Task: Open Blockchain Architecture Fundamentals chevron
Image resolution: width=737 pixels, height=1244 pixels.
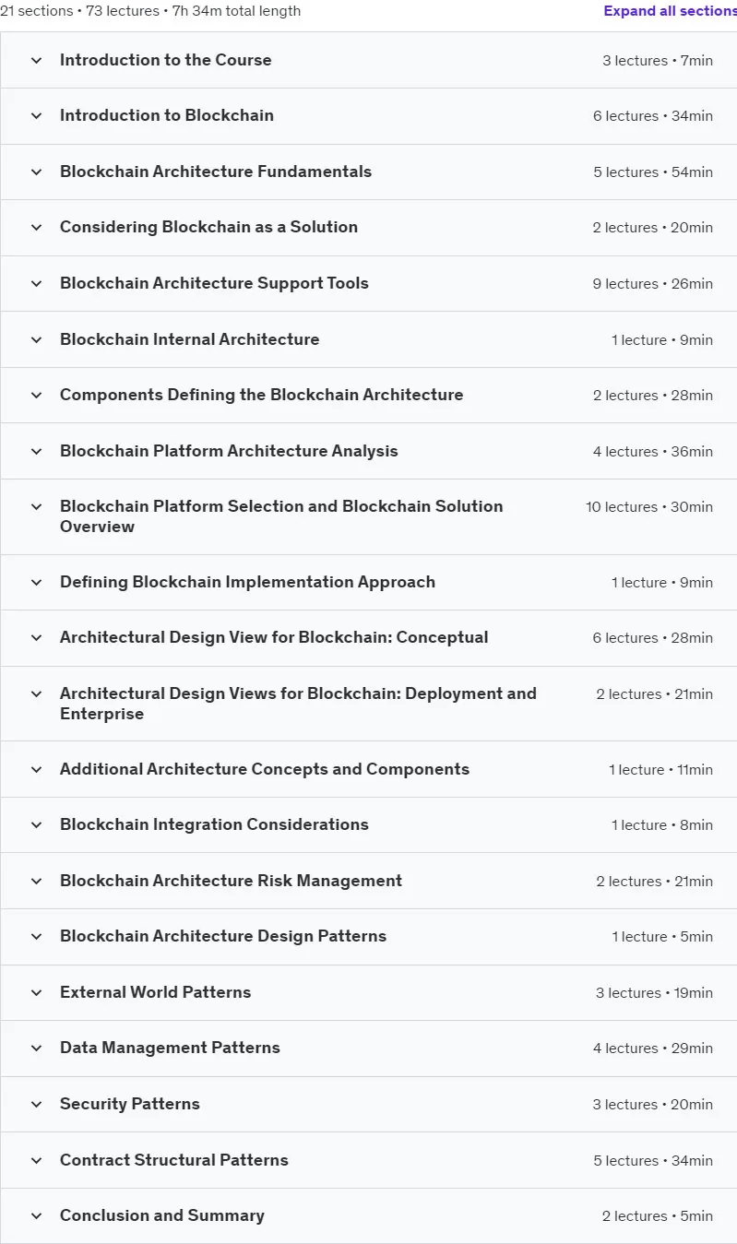Action: (x=37, y=172)
